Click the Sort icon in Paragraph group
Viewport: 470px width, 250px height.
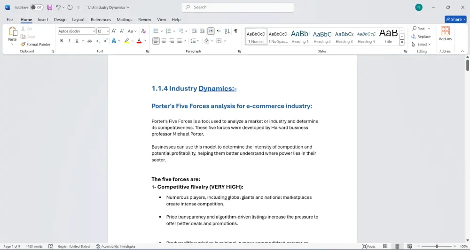point(227,31)
